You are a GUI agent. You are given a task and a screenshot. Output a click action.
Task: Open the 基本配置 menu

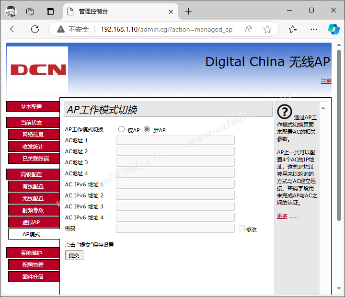pos(33,107)
